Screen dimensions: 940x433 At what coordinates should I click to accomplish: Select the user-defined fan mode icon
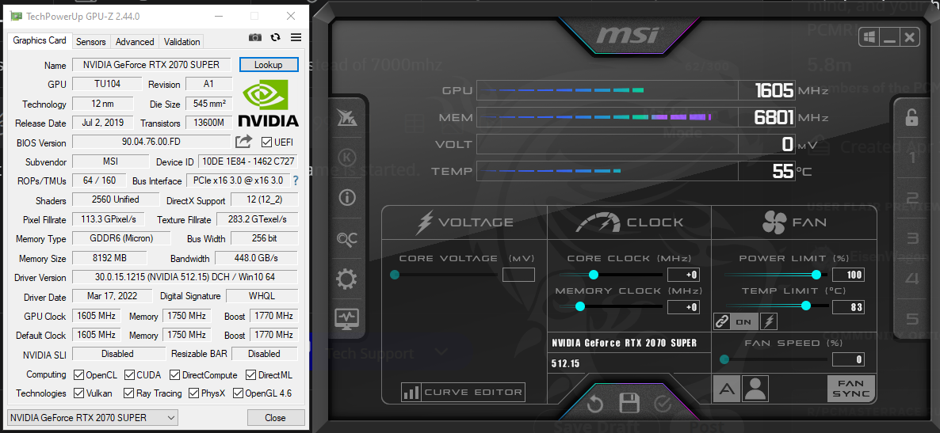coord(755,389)
